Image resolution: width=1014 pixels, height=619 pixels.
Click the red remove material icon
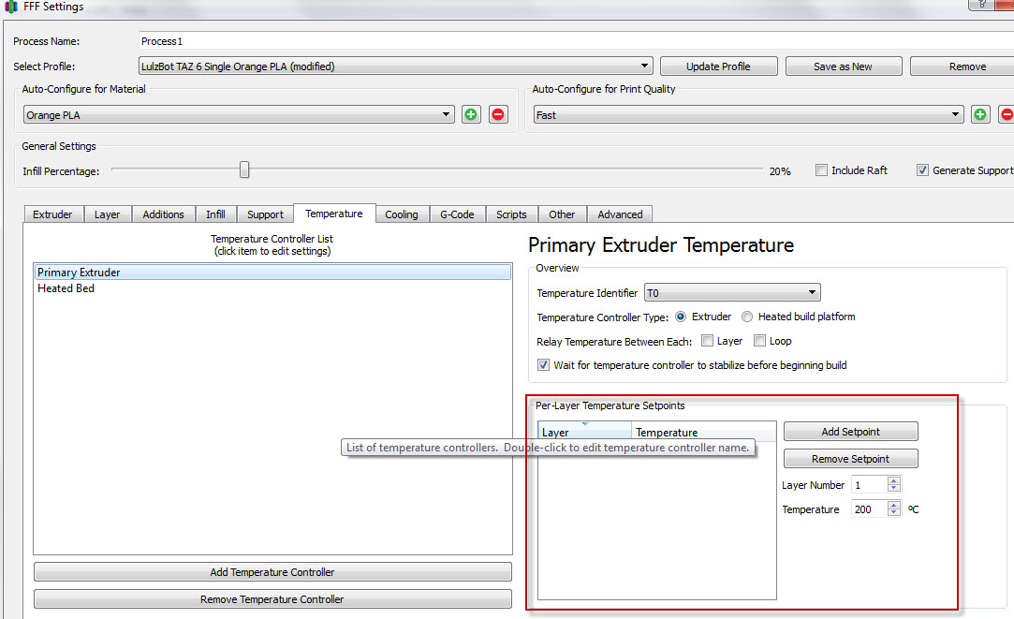click(498, 114)
